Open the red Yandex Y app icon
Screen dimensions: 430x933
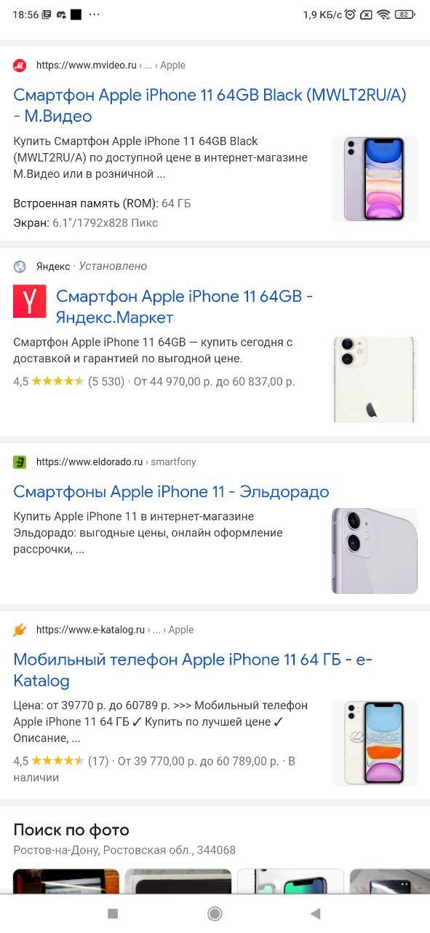click(29, 301)
